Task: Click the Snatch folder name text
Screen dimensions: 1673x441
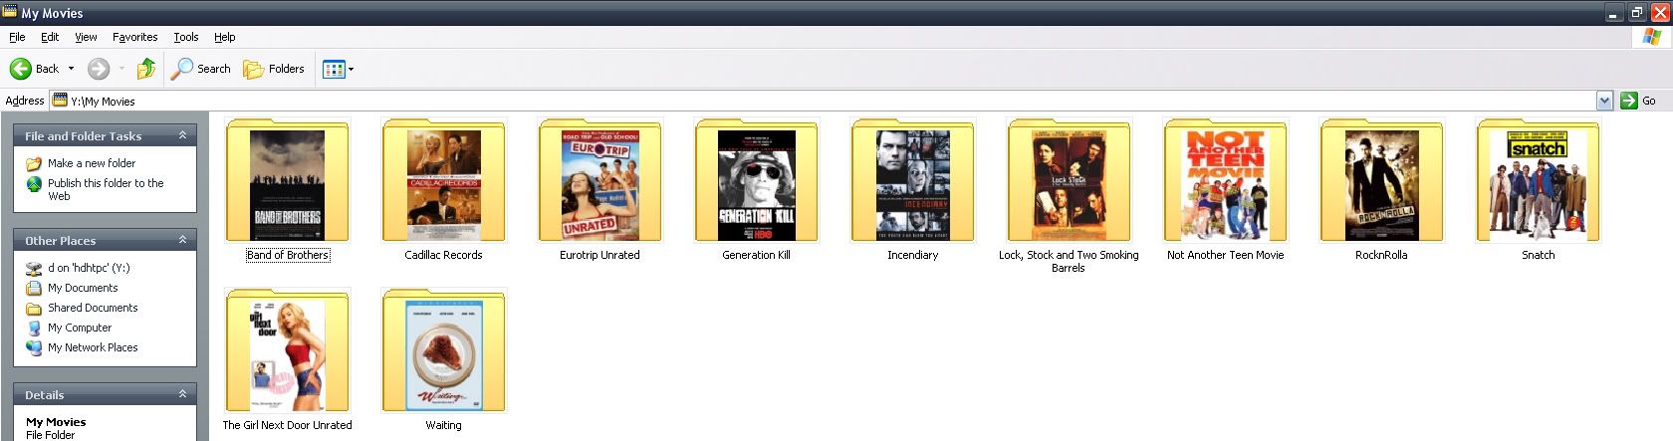Action: click(x=1538, y=255)
